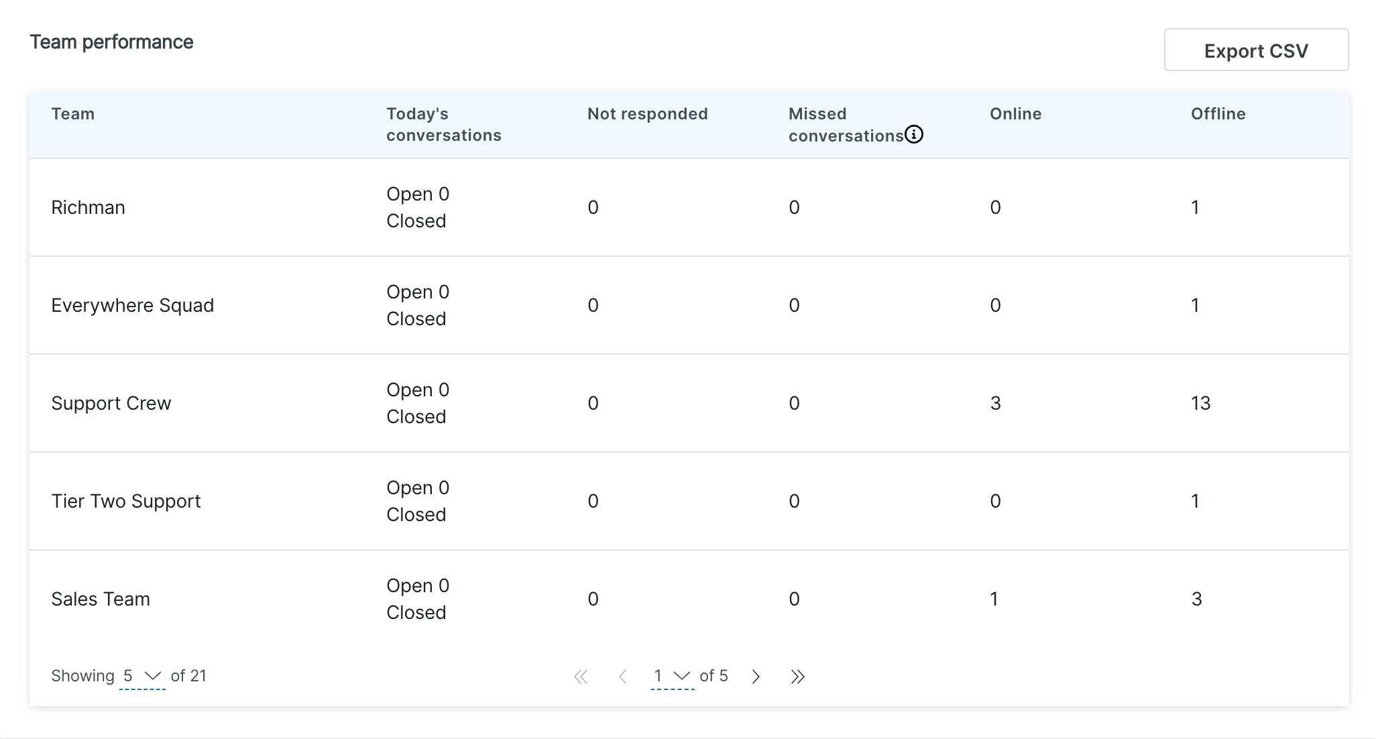Screen dimensions: 1376x739
Task: Select the Everywhere Squad team name
Action: point(133,306)
